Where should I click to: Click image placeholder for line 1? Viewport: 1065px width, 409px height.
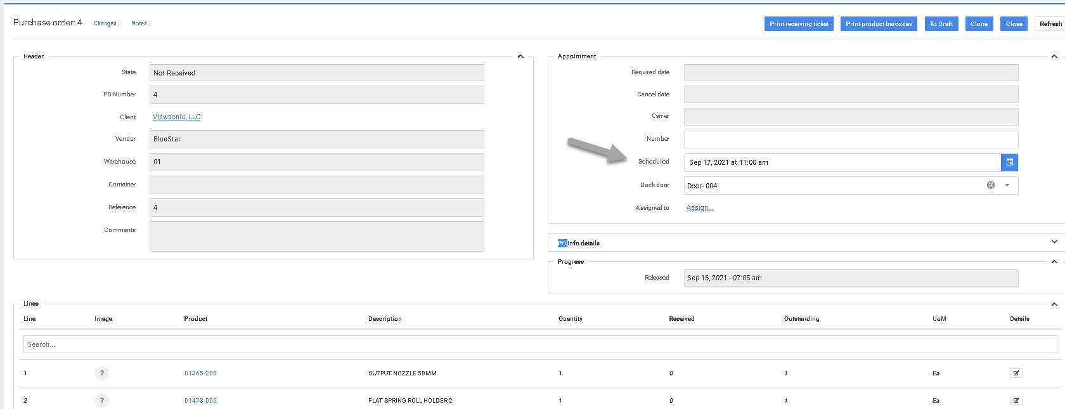[x=101, y=373]
